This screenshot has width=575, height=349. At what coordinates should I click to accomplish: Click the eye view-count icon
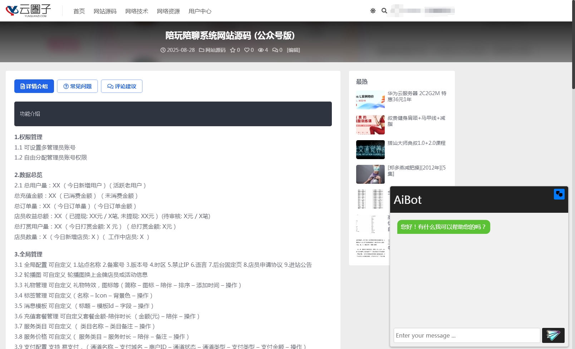pos(261,50)
